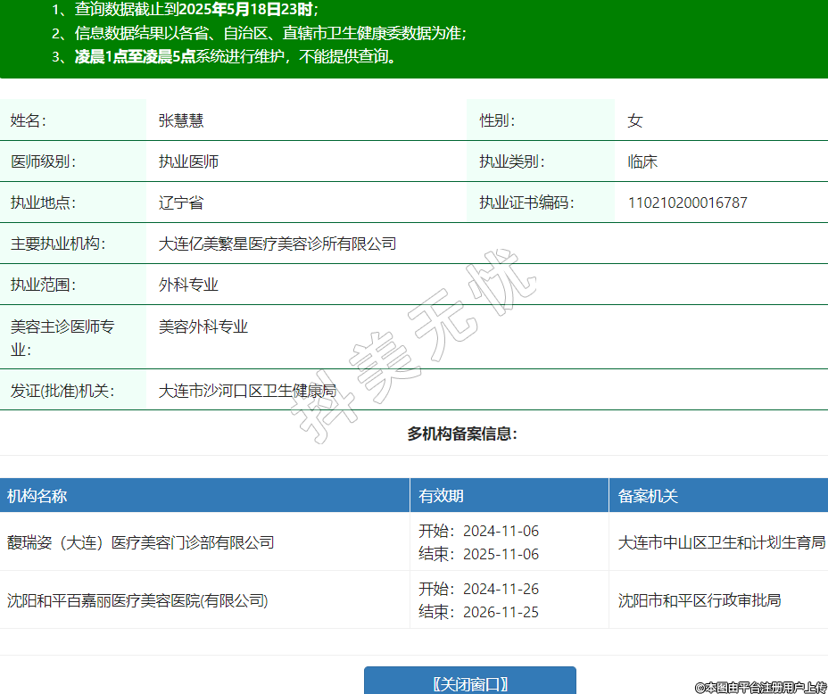
Task: Click the end date 2025-11-06
Action: point(501,554)
